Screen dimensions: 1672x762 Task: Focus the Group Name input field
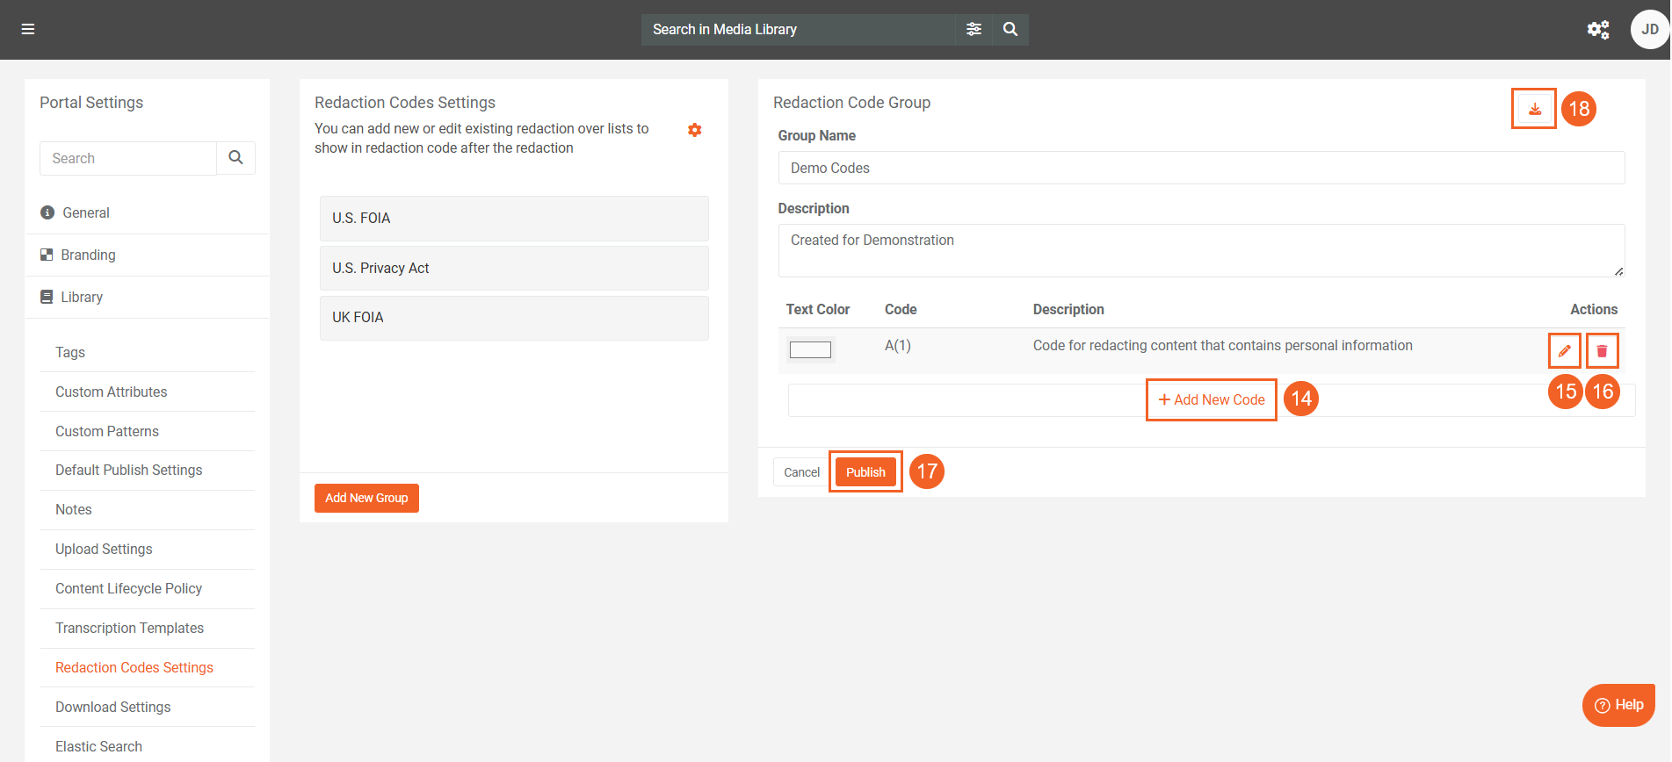tap(1200, 168)
